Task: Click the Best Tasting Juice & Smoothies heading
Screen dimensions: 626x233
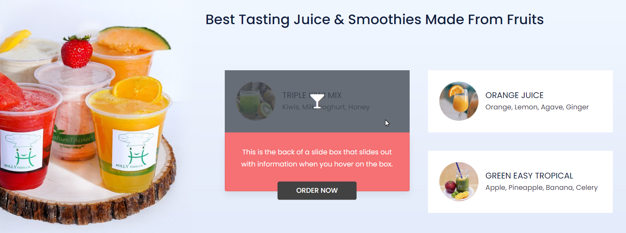Action: coord(374,19)
